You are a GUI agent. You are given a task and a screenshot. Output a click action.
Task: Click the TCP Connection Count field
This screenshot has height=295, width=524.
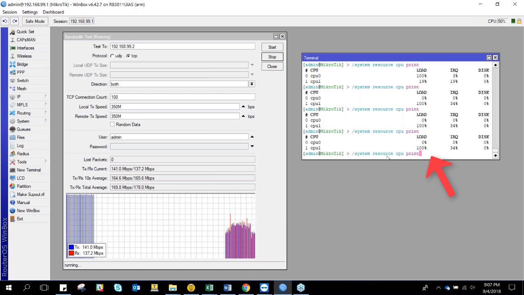tap(182, 97)
